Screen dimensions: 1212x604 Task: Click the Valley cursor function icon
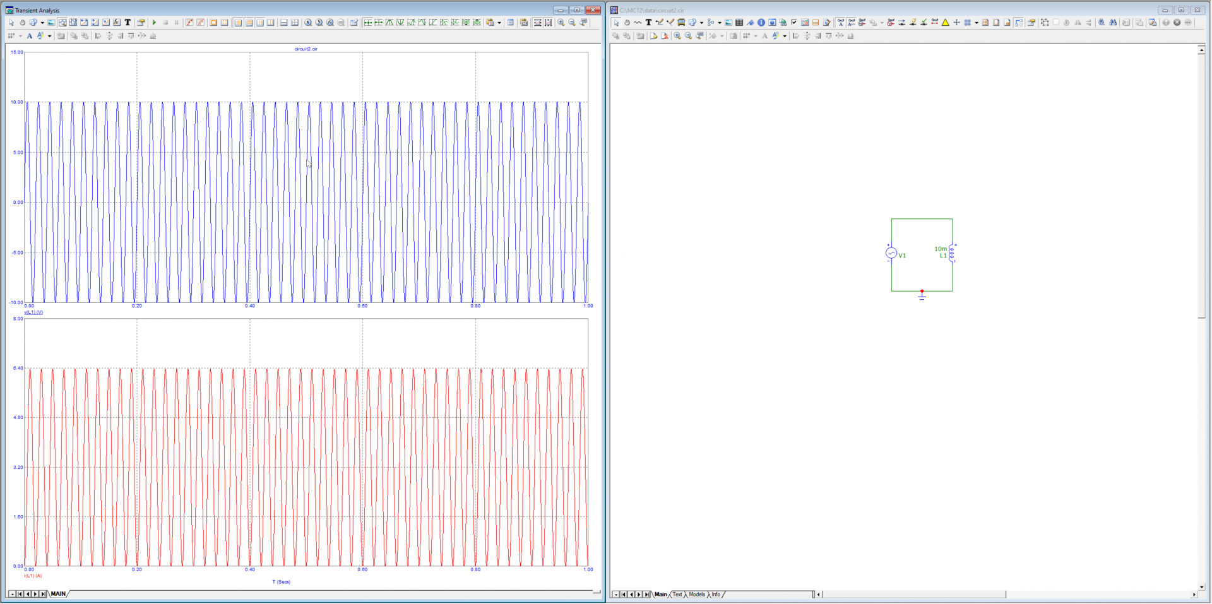[400, 22]
